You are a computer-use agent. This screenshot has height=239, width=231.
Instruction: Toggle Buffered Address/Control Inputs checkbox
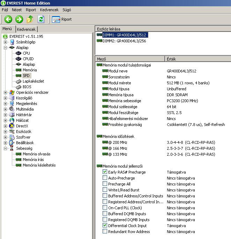coord(105,195)
